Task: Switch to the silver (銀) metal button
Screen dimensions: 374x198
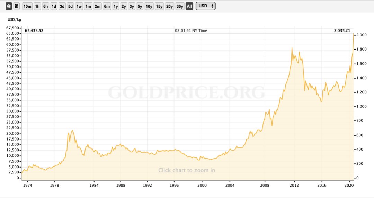Action: pos(16,6)
